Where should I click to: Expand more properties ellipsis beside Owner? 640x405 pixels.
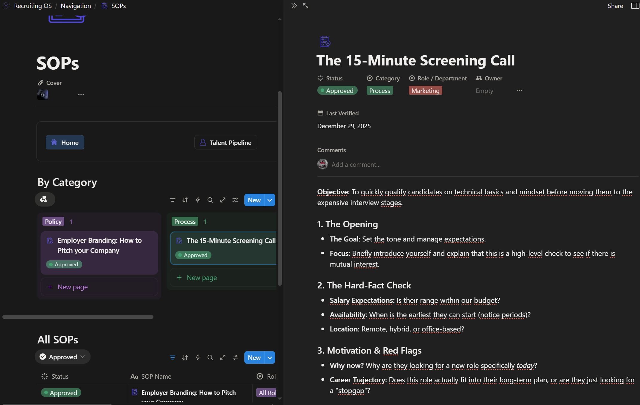(x=519, y=90)
